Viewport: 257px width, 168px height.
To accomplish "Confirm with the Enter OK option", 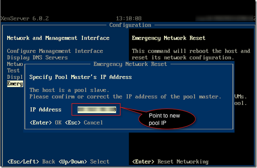I will point(46,122).
